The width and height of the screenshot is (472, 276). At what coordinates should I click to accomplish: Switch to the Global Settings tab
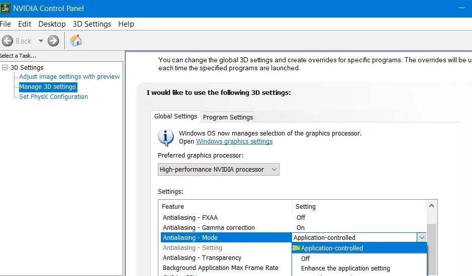pos(175,116)
